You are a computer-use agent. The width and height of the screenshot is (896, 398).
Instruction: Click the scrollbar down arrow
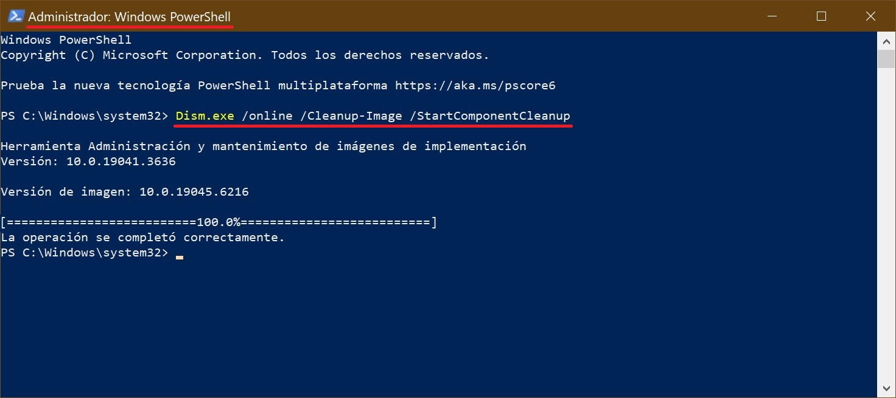pos(886,388)
